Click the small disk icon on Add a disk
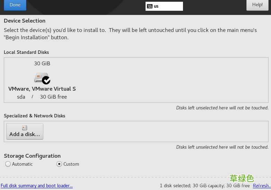The image size is (271, 190). click(x=25, y=128)
